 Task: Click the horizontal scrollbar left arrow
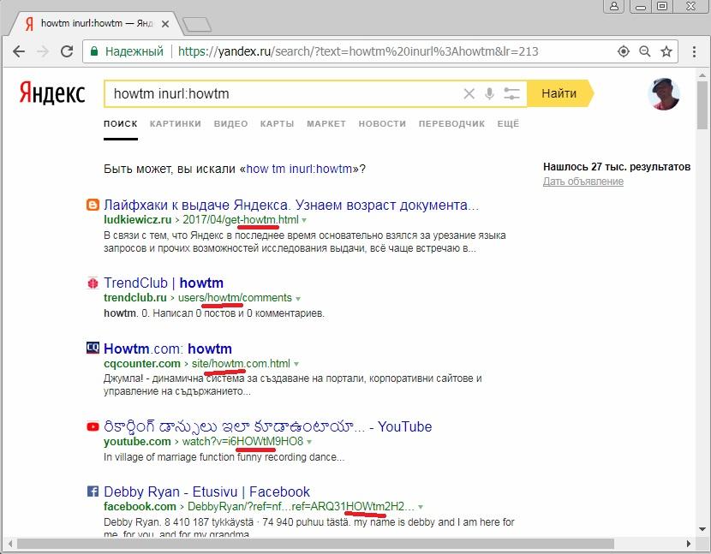point(9,544)
